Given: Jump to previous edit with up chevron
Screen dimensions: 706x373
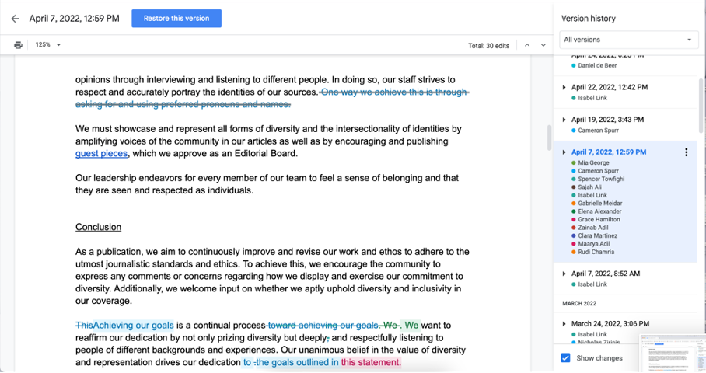Looking at the screenshot, I should (x=527, y=45).
